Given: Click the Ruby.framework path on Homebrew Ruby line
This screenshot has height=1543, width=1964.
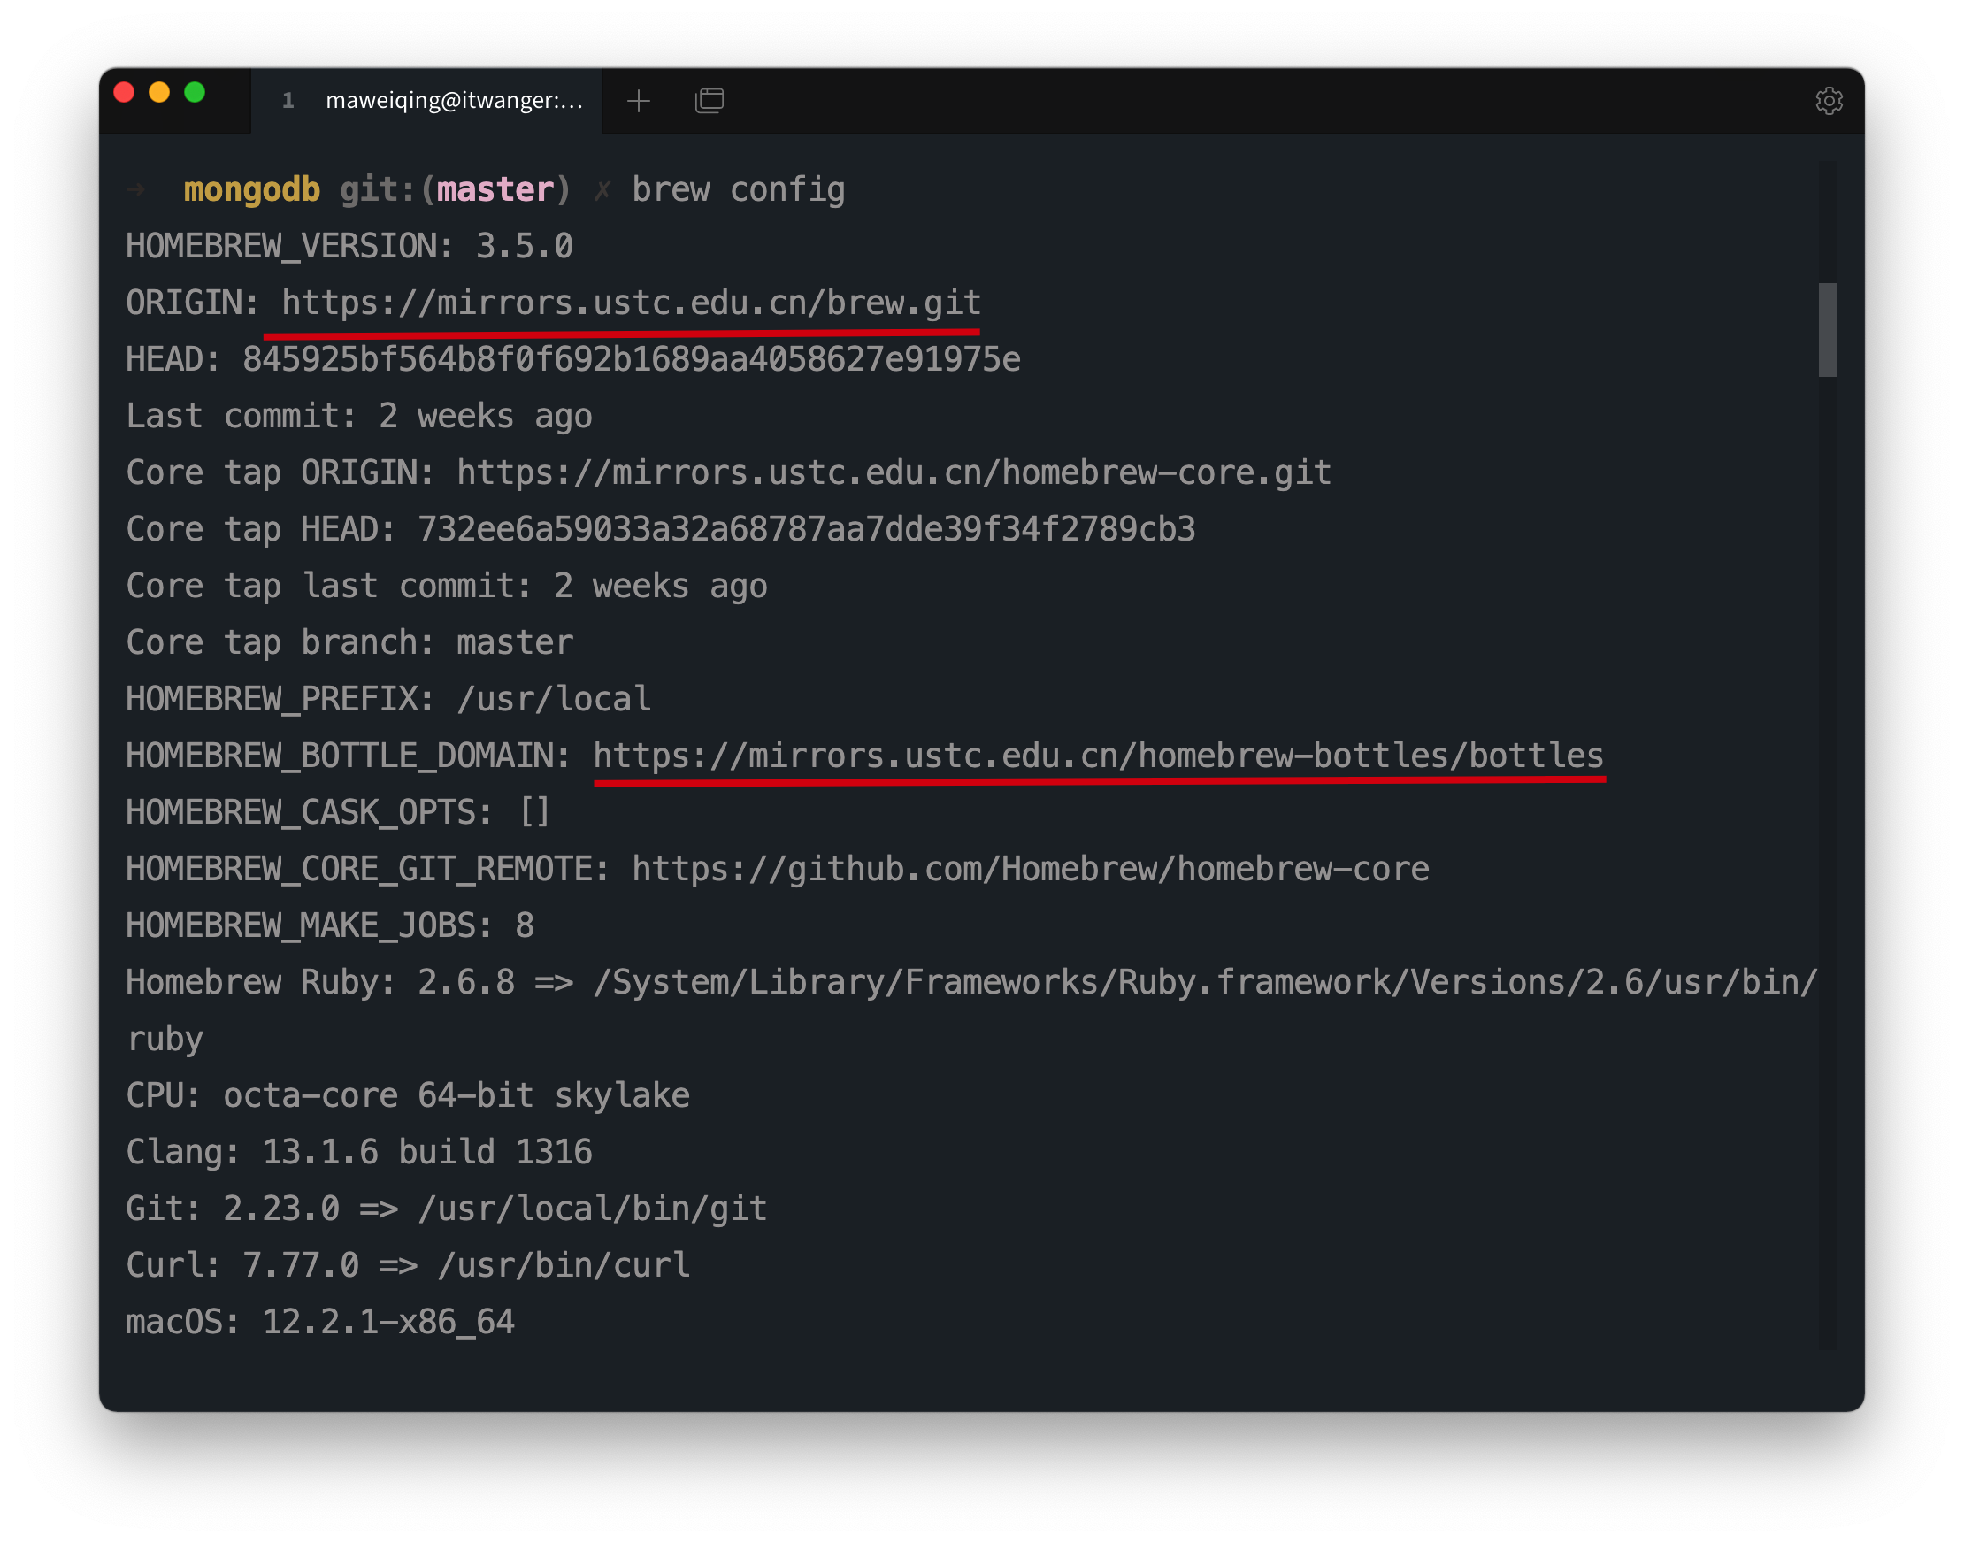Looking at the screenshot, I should click(x=1204, y=982).
